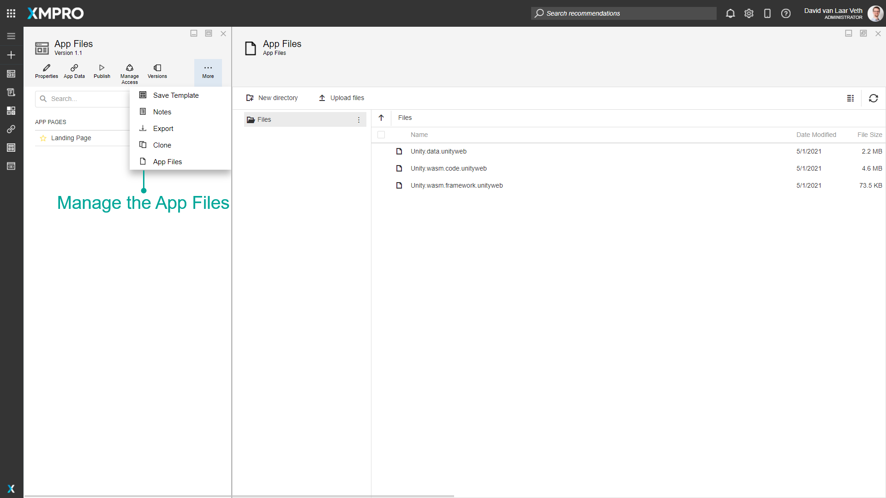Tick the checkbox next to Name header
This screenshot has height=498, width=886.
[381, 135]
